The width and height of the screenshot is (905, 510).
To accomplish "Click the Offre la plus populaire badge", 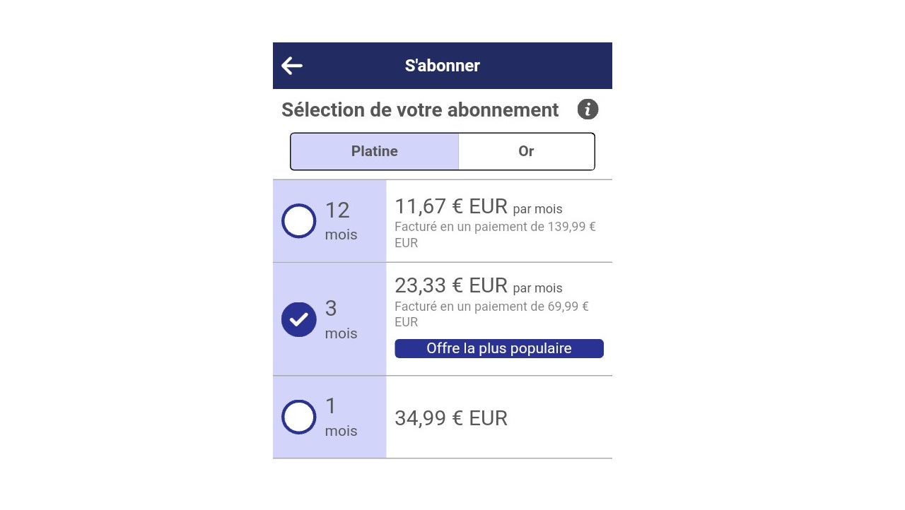I will tap(499, 348).
